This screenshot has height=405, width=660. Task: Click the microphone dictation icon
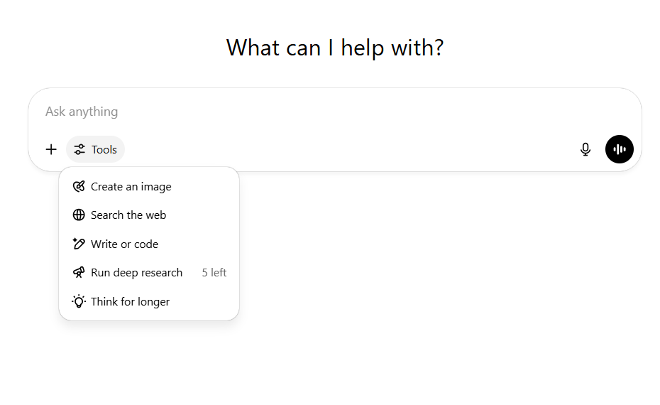[585, 149]
